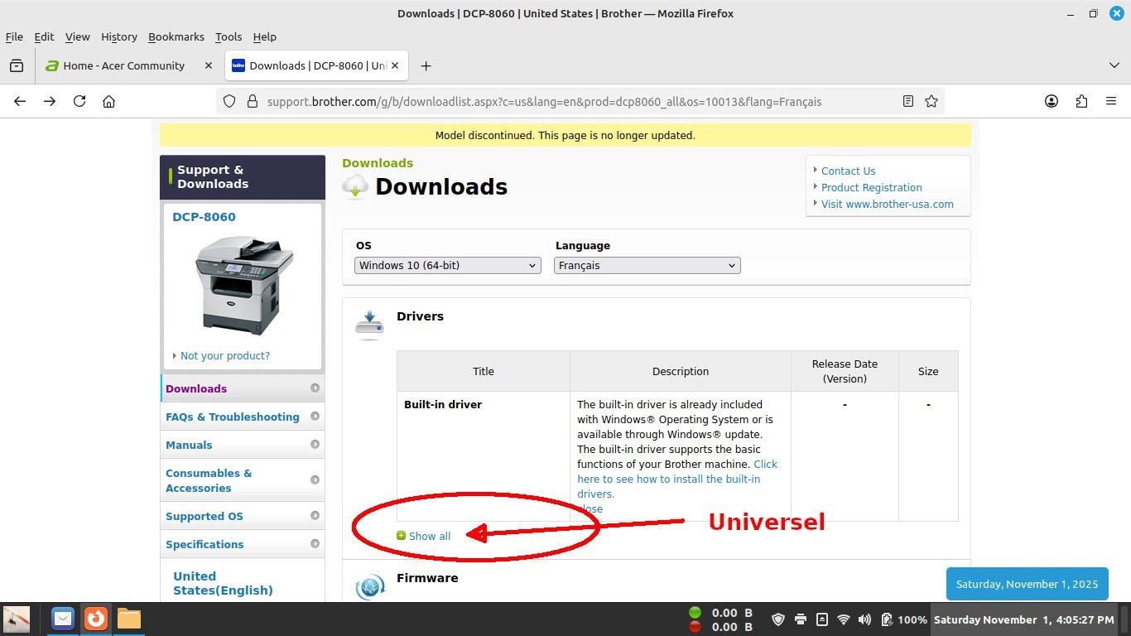This screenshot has height=636, width=1131.
Task: Click the Drivers download icon
Action: coord(369,325)
